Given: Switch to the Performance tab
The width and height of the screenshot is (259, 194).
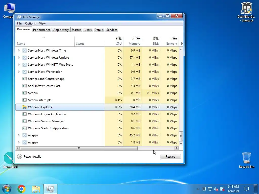Looking at the screenshot, I should [42, 30].
